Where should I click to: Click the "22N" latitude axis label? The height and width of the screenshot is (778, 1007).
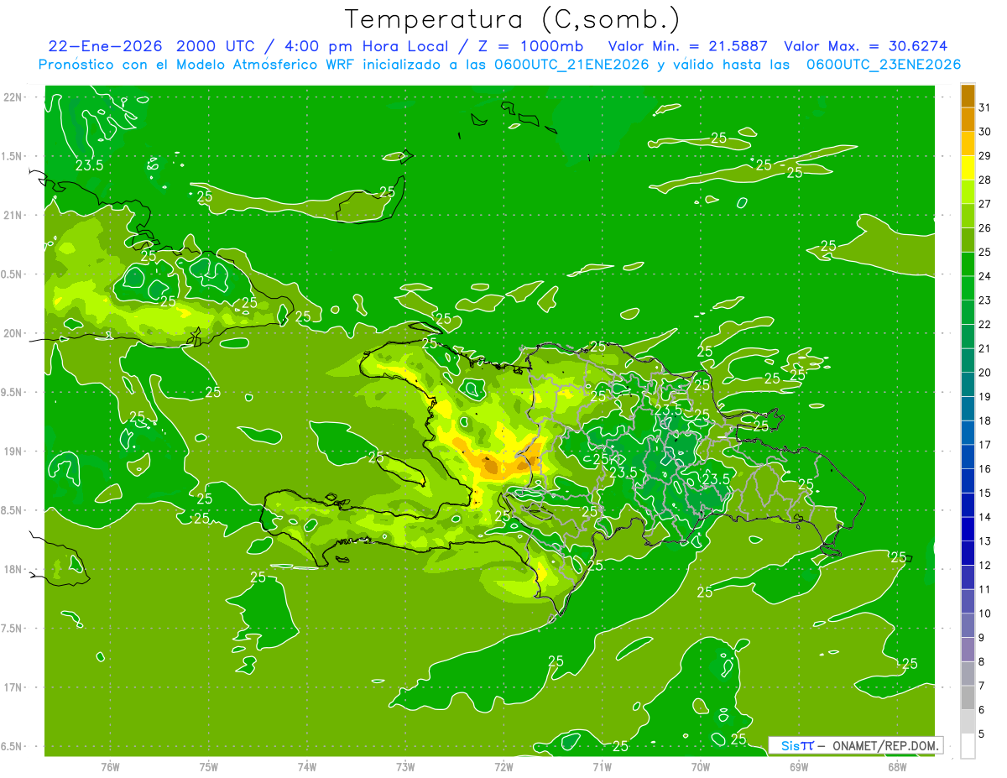[13, 97]
